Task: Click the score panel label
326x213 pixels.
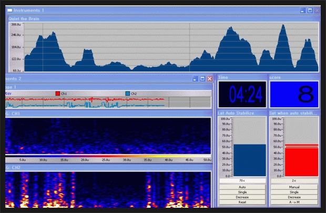Action: tap(275, 77)
